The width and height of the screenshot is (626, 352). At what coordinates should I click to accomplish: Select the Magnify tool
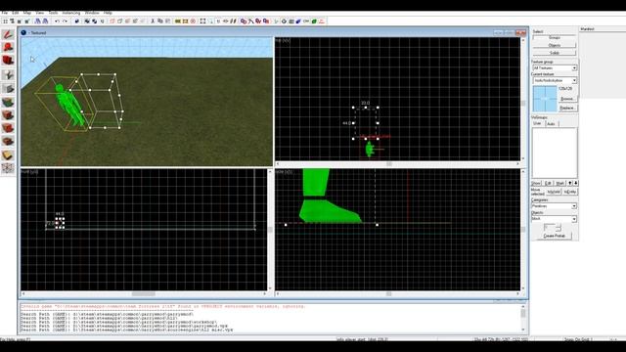(8, 48)
